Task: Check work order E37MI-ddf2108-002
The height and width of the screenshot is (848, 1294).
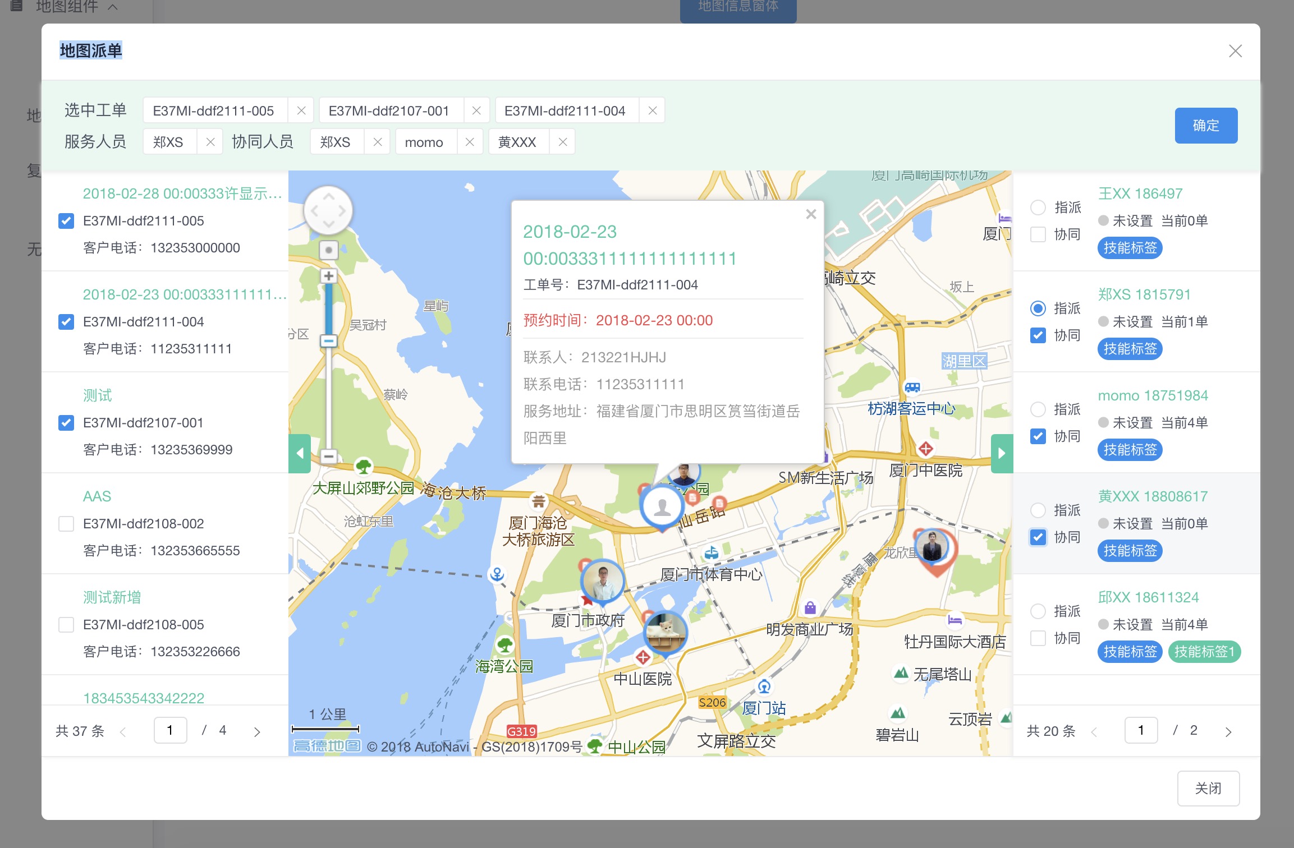Action: point(66,524)
